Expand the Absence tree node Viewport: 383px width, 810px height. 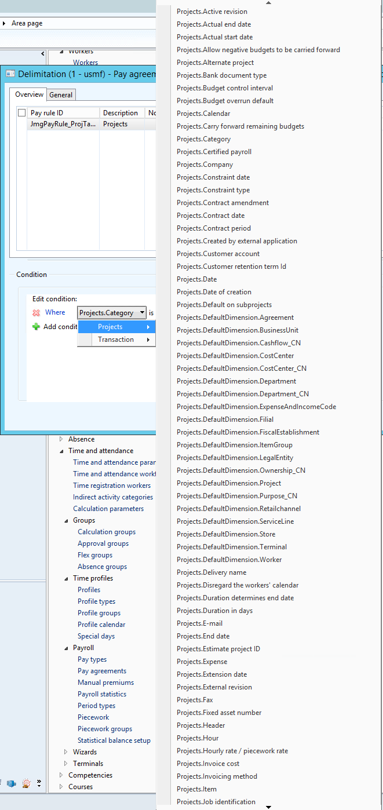click(x=62, y=439)
